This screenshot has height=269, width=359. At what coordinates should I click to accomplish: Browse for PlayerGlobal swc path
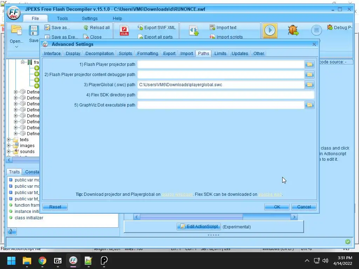310,85
